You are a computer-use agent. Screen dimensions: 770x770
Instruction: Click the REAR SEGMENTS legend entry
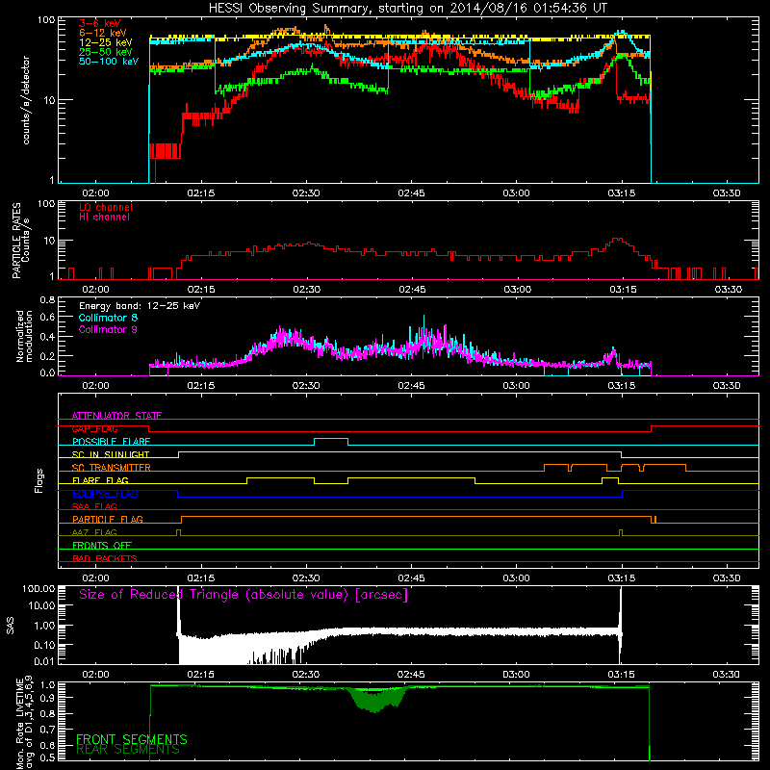click(x=128, y=750)
